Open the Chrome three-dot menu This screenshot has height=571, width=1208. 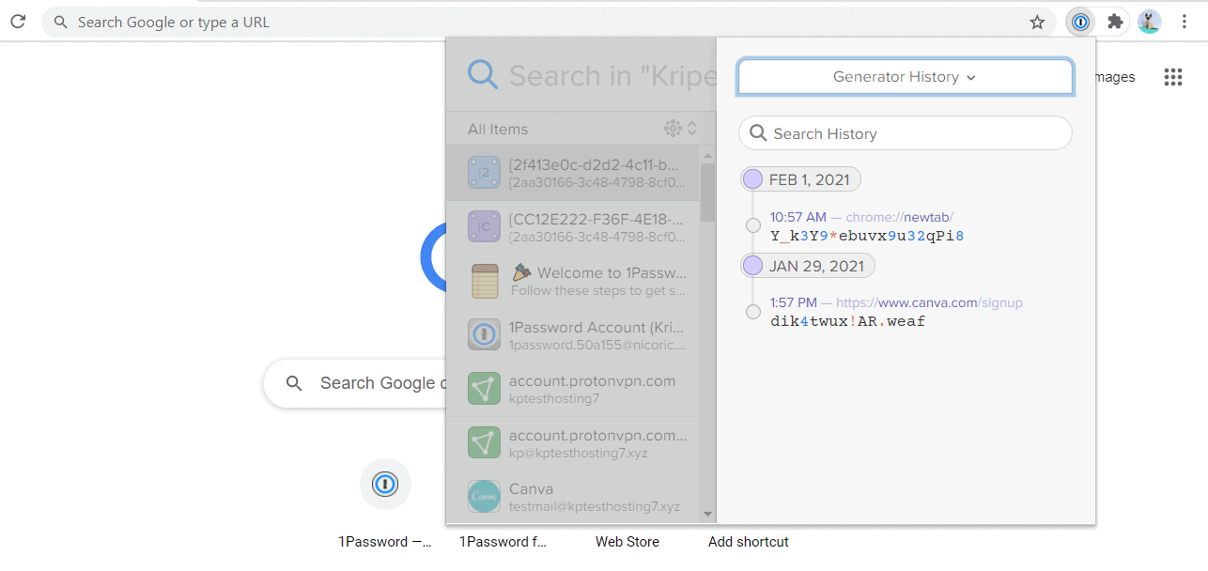click(1184, 22)
